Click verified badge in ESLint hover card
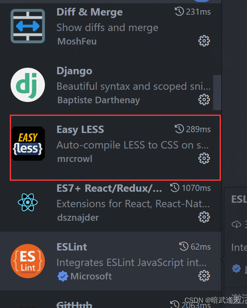 [236, 268]
